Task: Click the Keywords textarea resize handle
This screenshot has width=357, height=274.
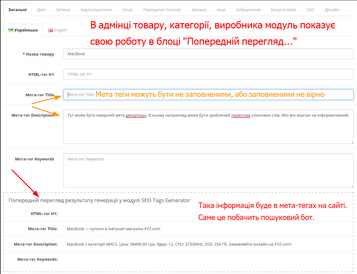Action: [352, 186]
